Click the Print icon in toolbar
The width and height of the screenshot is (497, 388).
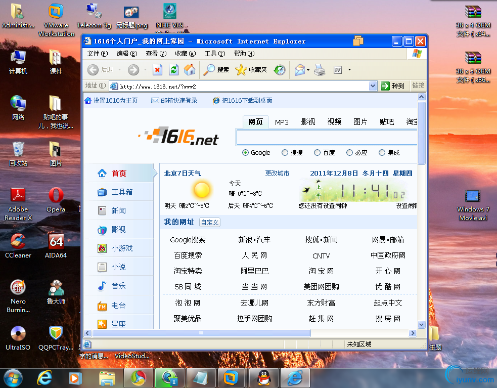320,70
